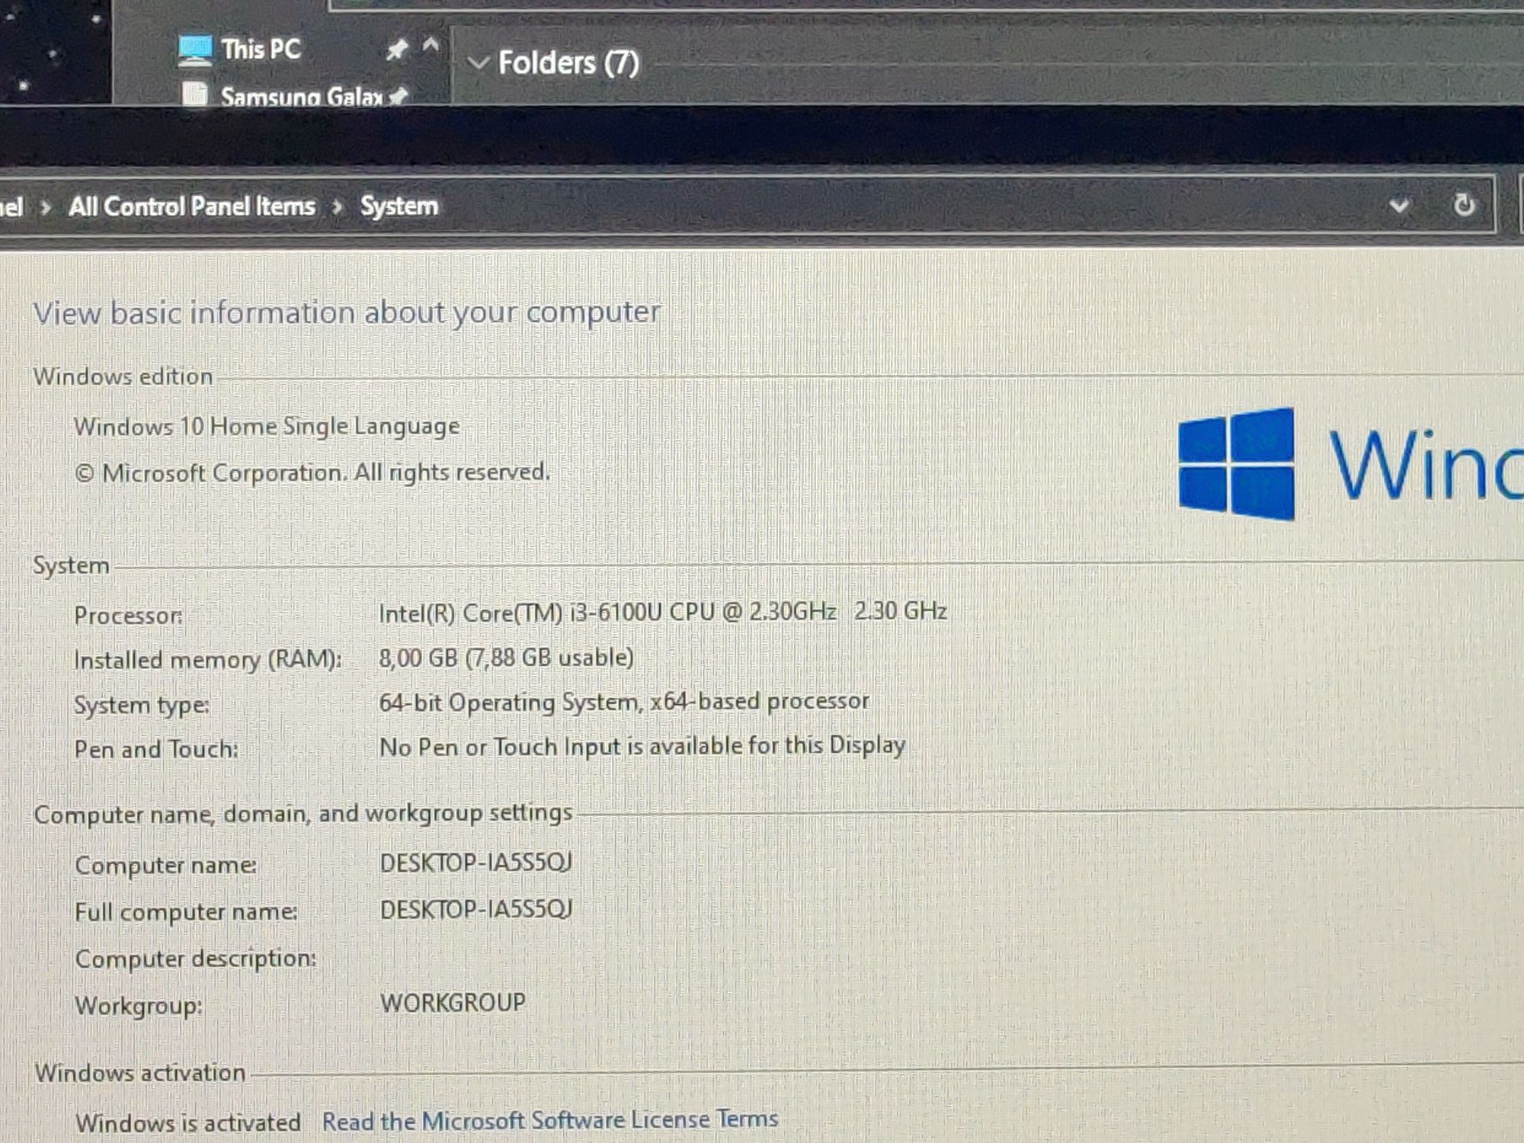Expand breadcrumb arrow before All Control Panel Items

click(x=46, y=207)
